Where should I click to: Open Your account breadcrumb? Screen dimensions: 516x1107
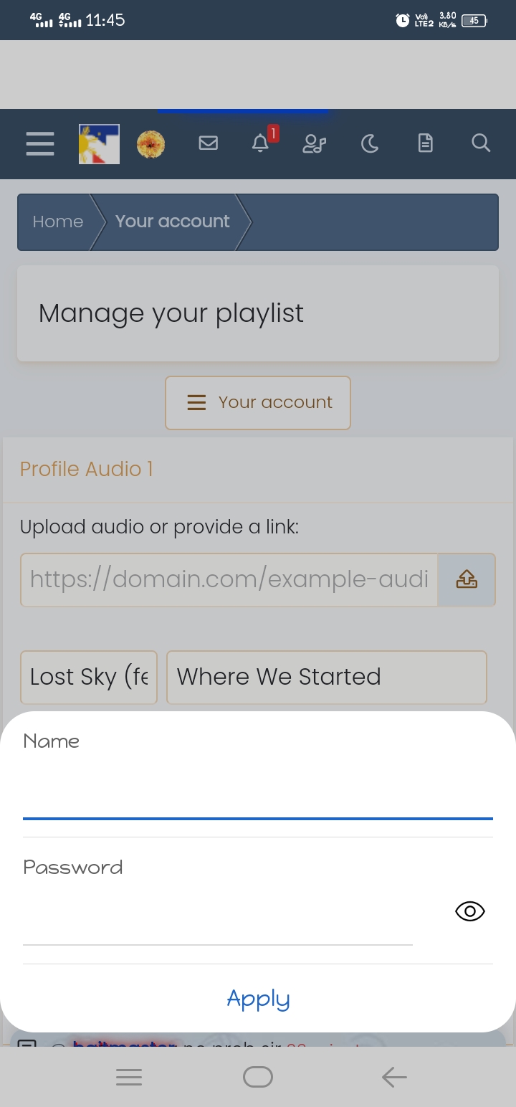[173, 222]
